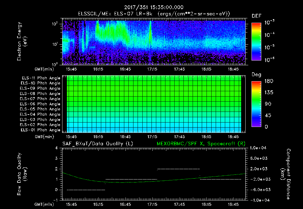
Task: Click the data quality segment at level 2
Action: [178, 169]
